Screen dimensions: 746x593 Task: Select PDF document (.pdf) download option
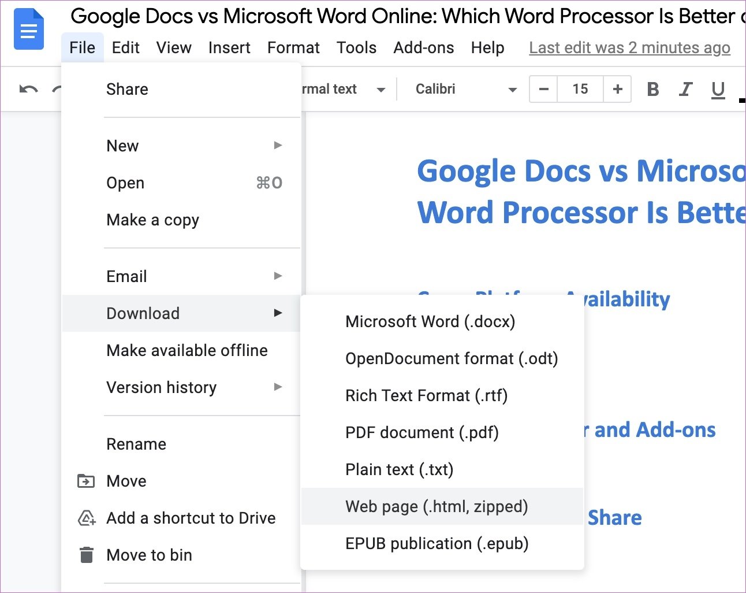[x=422, y=432]
